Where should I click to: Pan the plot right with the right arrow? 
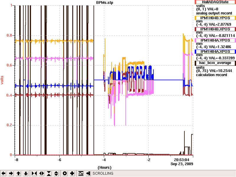click(x=11, y=173)
